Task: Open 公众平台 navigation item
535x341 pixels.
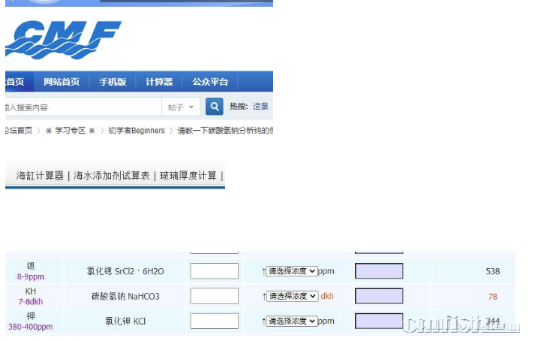Action: coord(210,82)
